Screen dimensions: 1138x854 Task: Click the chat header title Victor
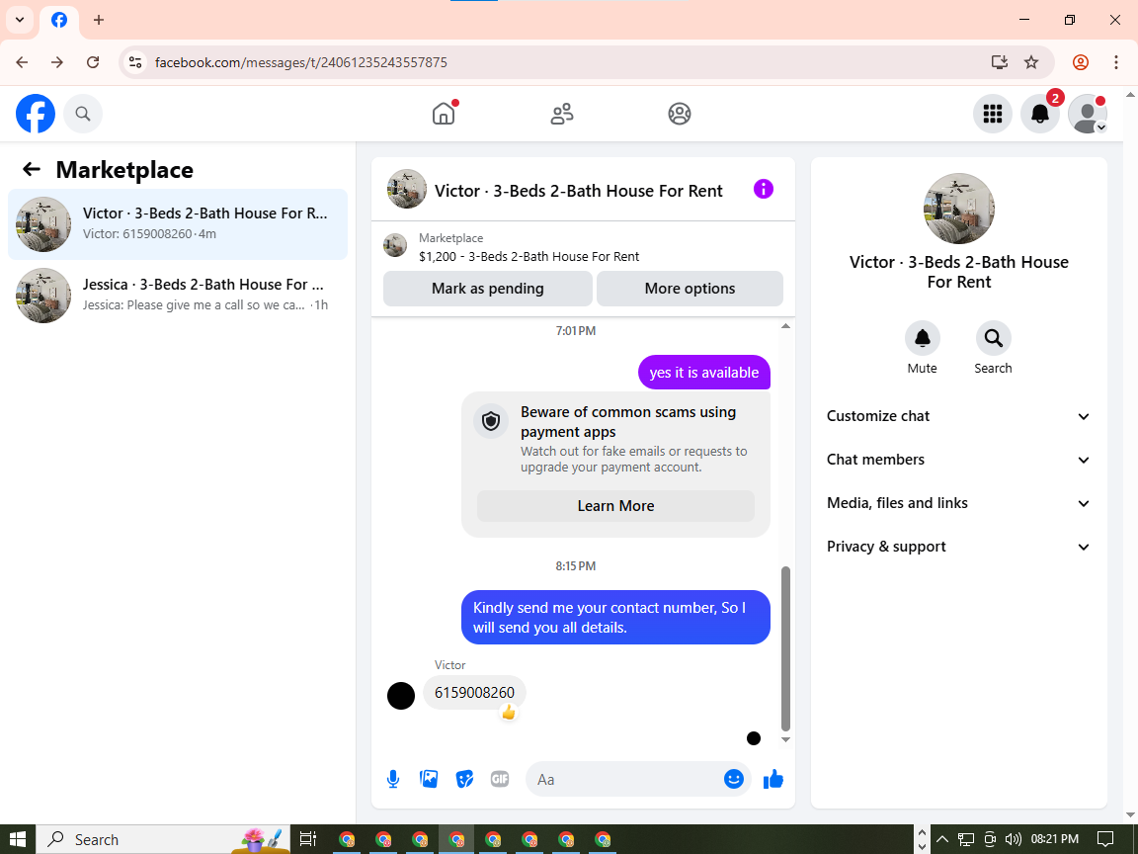point(579,191)
